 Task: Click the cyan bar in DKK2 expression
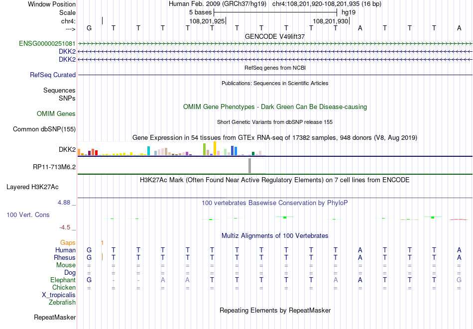pos(148,151)
